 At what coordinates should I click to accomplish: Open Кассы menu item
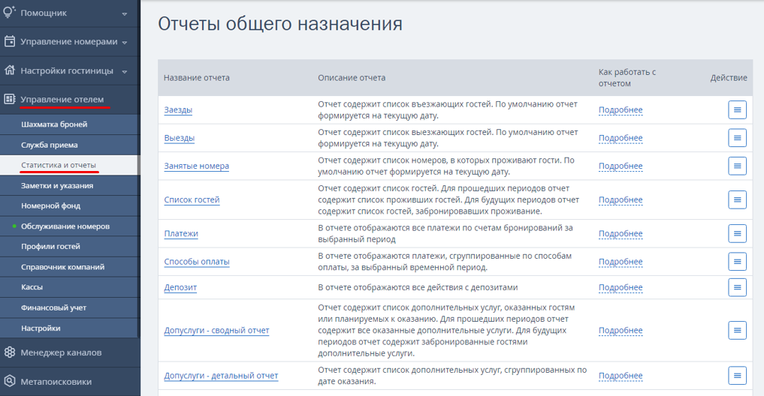tap(70, 287)
